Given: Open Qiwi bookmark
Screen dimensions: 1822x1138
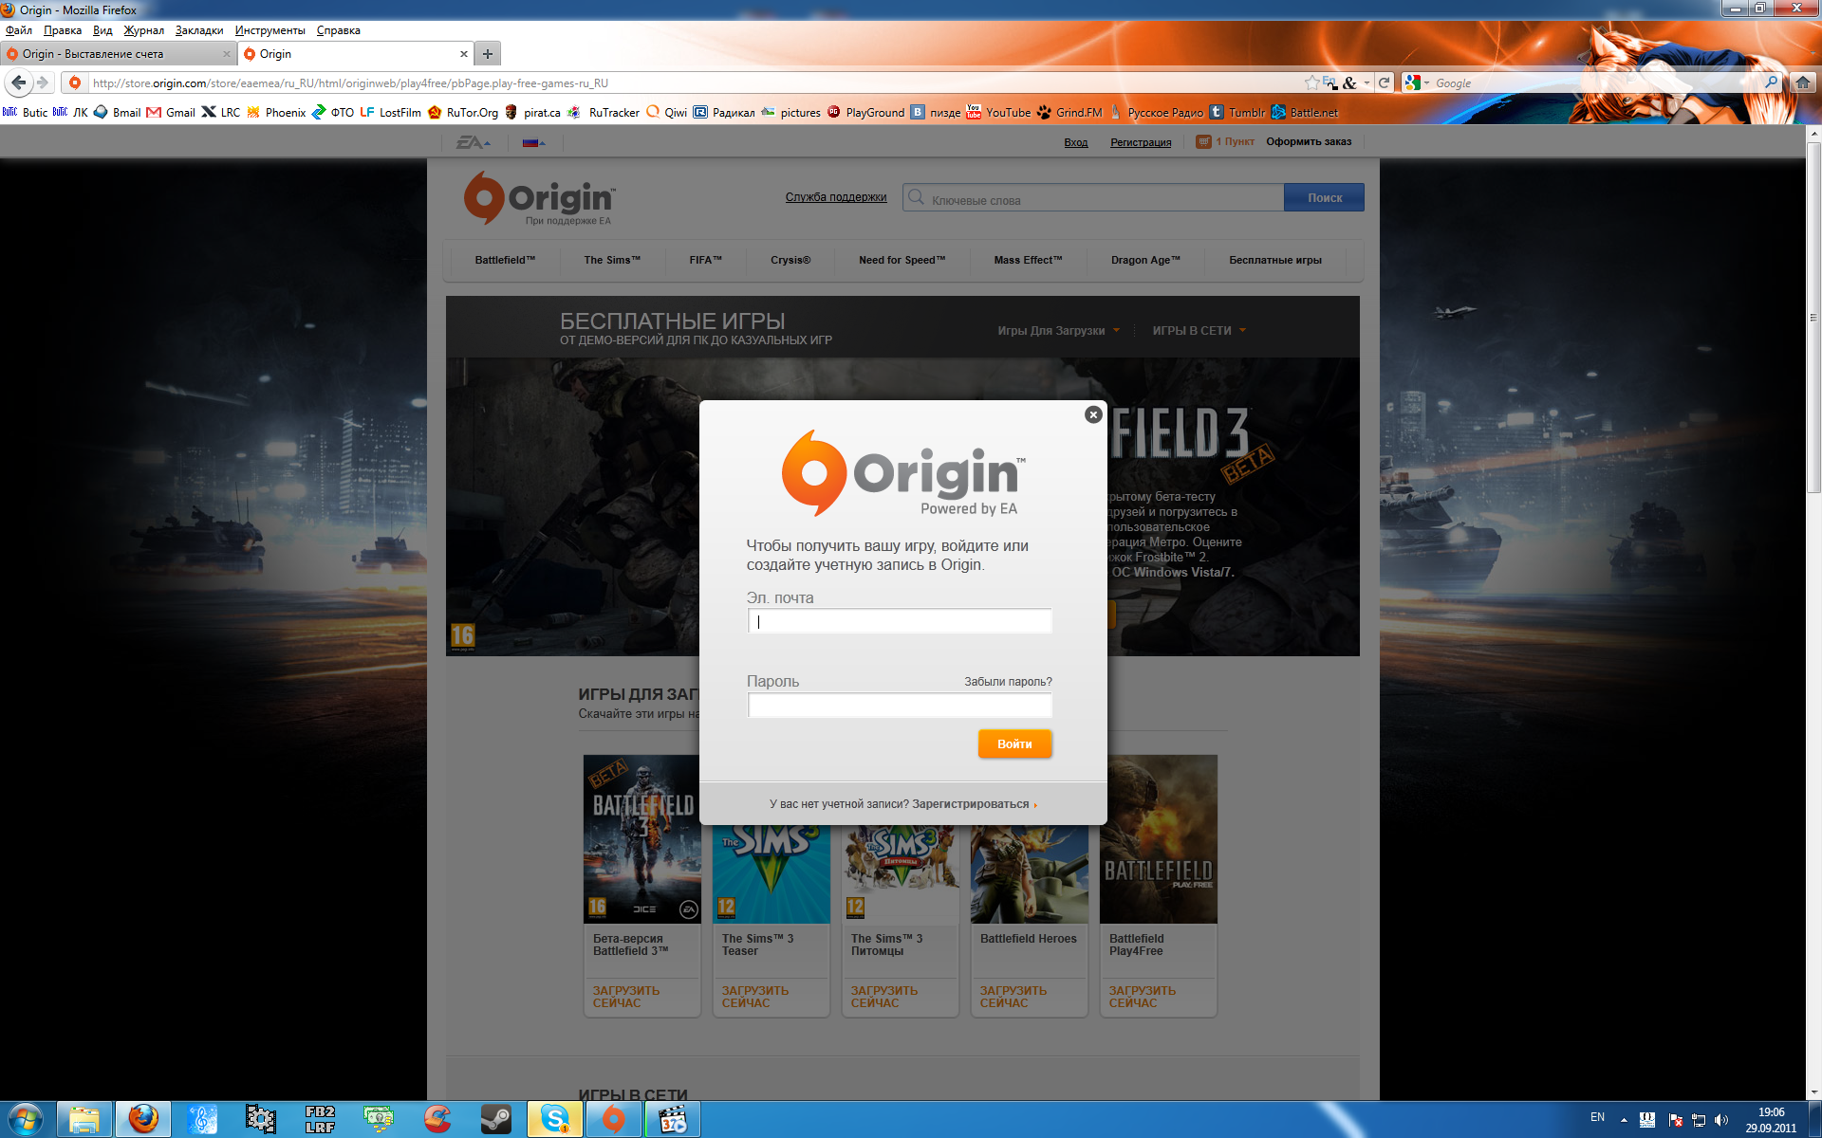Looking at the screenshot, I should 666,112.
